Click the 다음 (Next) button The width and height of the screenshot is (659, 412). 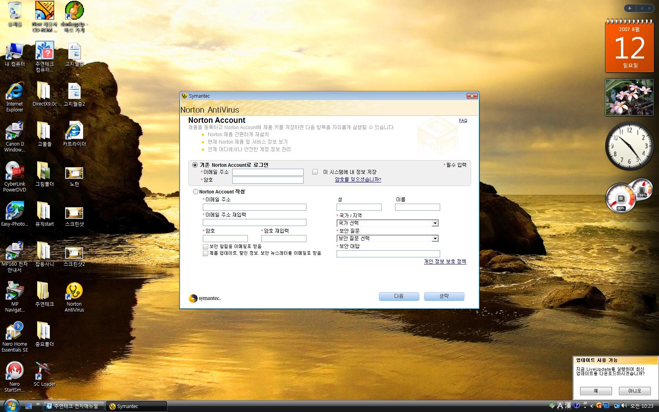pos(399,296)
